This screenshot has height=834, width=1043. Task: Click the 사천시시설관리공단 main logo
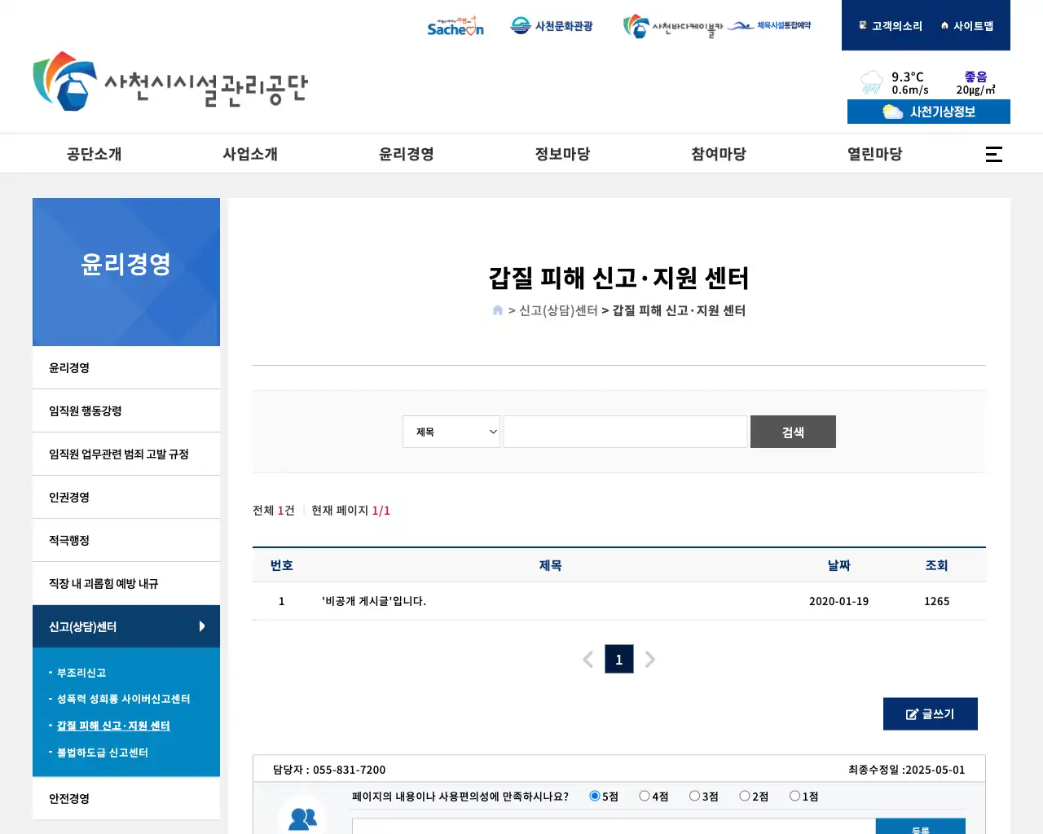click(170, 81)
